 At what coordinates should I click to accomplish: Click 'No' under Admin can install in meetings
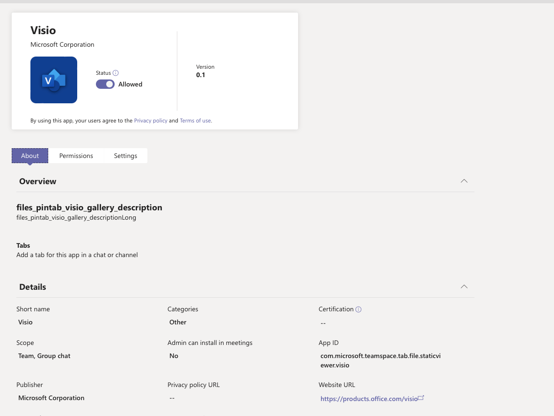174,356
